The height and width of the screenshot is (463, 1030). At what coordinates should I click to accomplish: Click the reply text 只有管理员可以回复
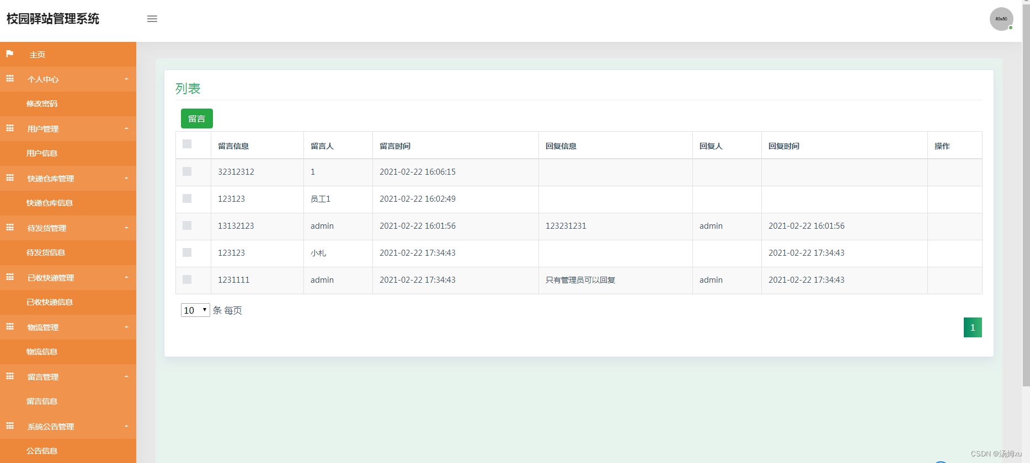pos(580,280)
